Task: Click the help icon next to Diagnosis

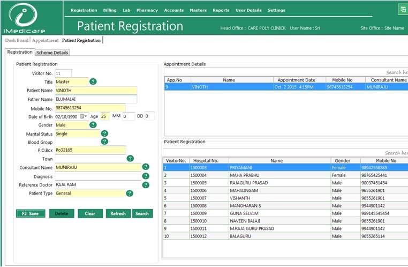Action: (146, 176)
